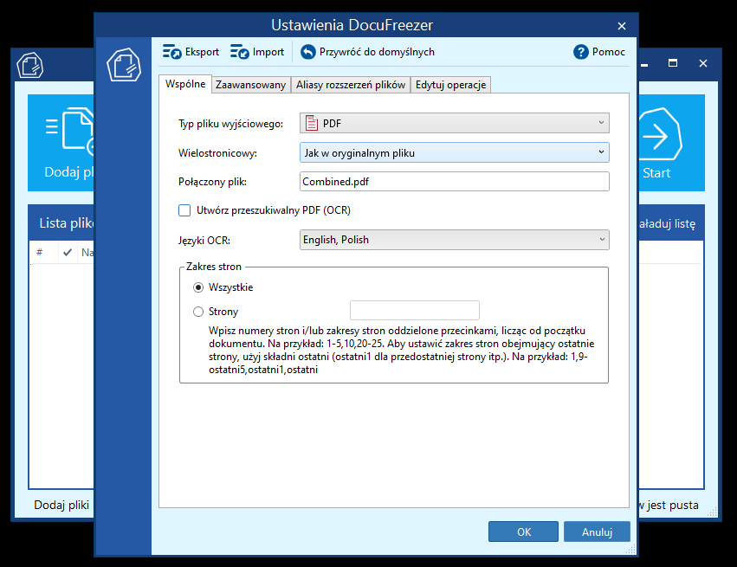Click the Dodaj pliki document icon
Image resolution: width=737 pixels, height=567 pixels.
70,132
